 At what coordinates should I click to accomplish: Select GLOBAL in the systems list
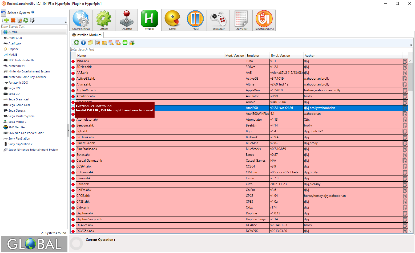click(x=34, y=32)
